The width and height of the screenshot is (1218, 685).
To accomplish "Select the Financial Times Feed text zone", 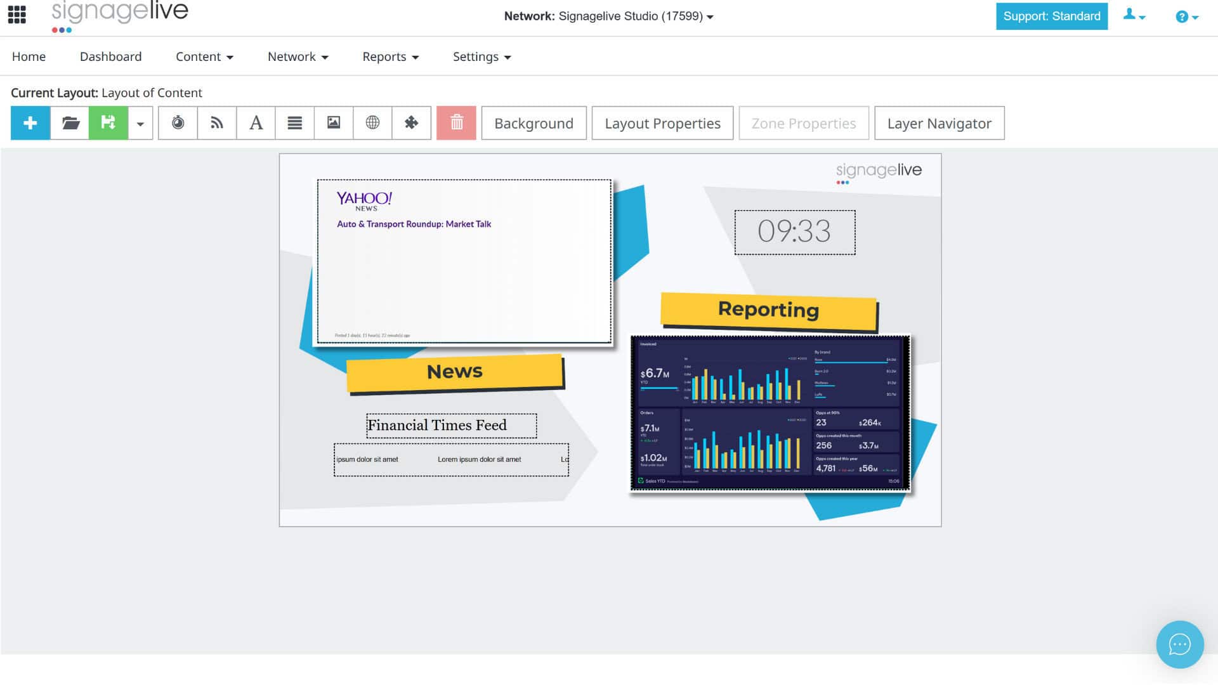I will [x=450, y=425].
